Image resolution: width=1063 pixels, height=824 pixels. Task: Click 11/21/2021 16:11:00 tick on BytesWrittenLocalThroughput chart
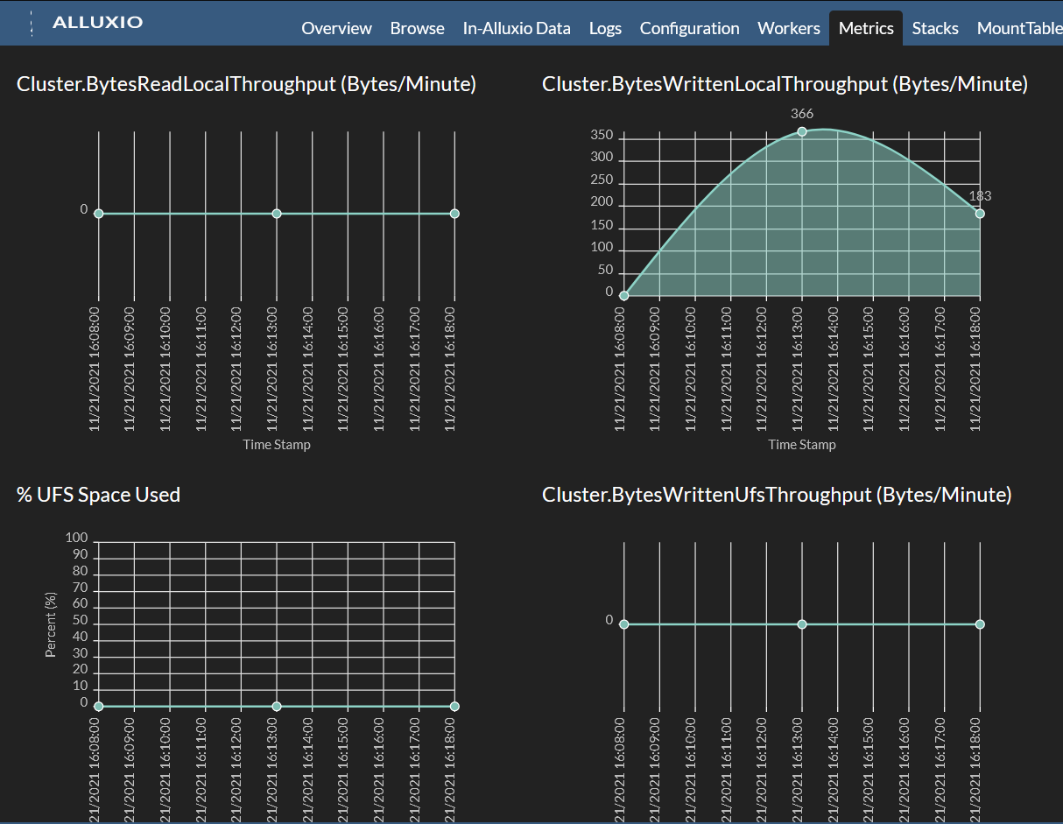[x=728, y=368]
